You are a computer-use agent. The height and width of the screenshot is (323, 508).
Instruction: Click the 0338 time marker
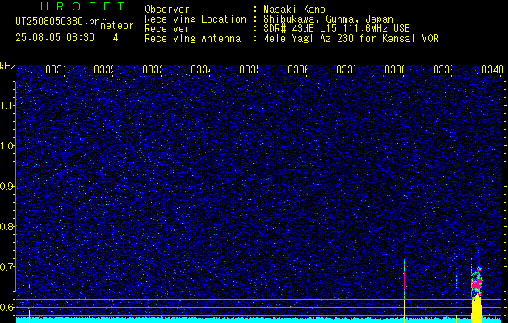point(394,69)
